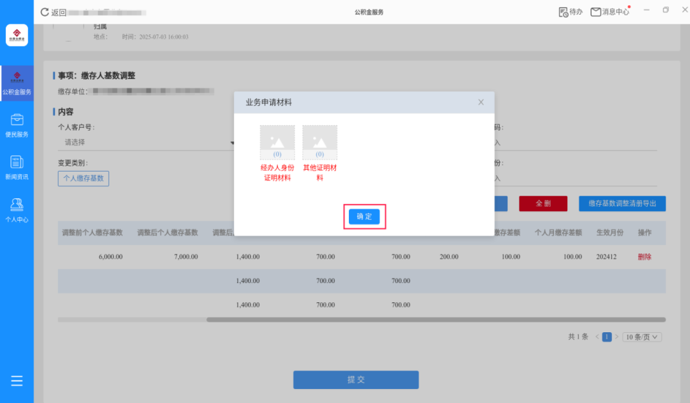
Task: Open 个人中心 in the sidebar
Action: pyautogui.click(x=17, y=210)
